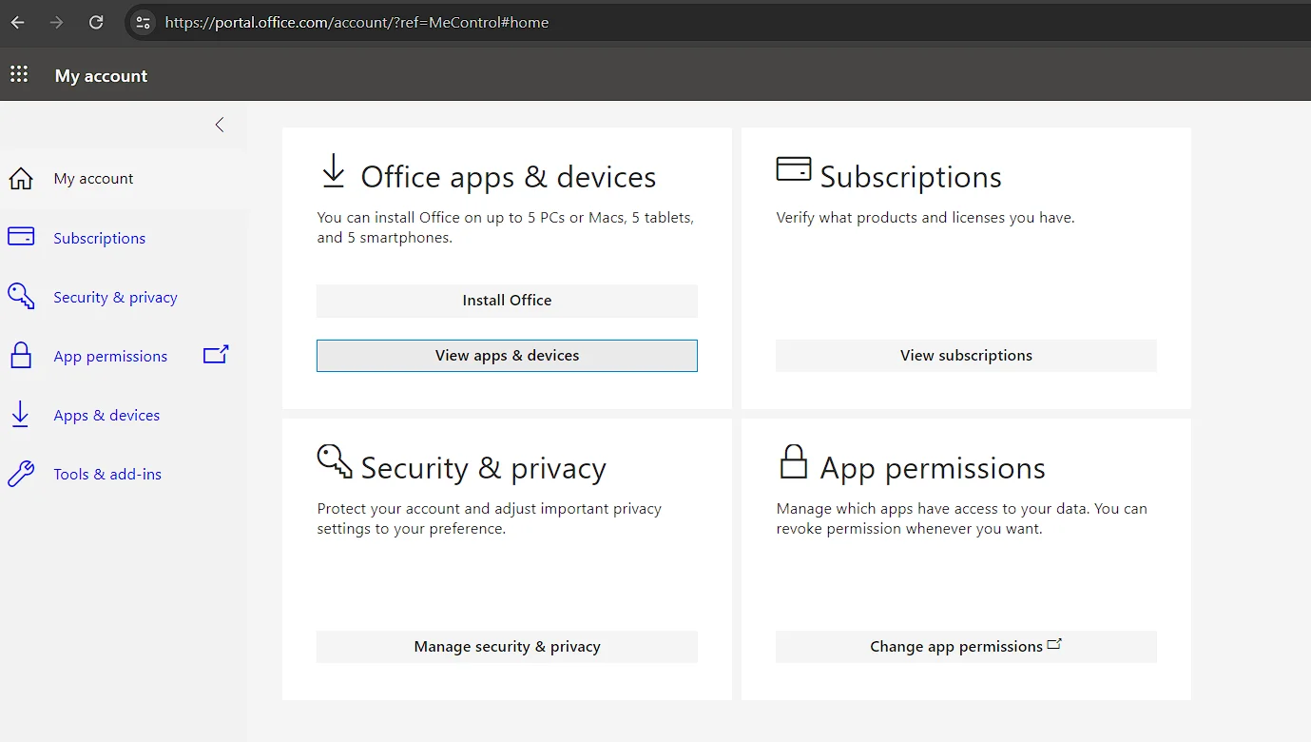Open the app launcher waffle icon
Viewport: 1311px width, 742px height.
[19, 74]
